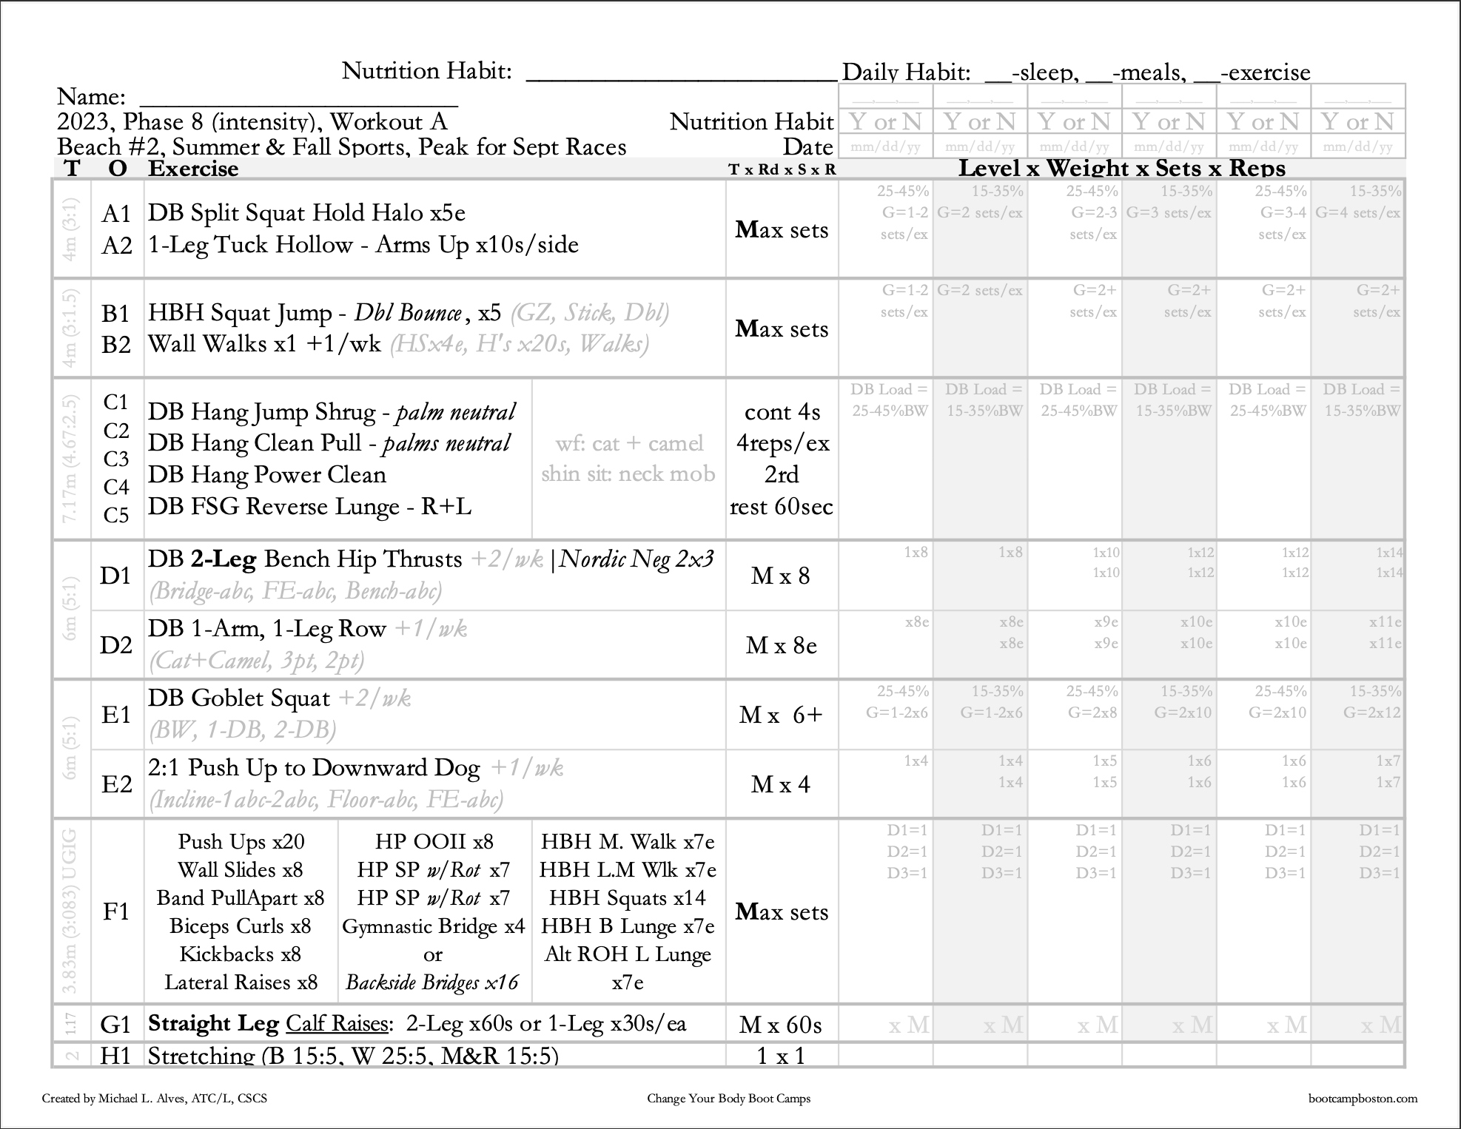
Task: Click the B2 order label
Action: (x=116, y=345)
